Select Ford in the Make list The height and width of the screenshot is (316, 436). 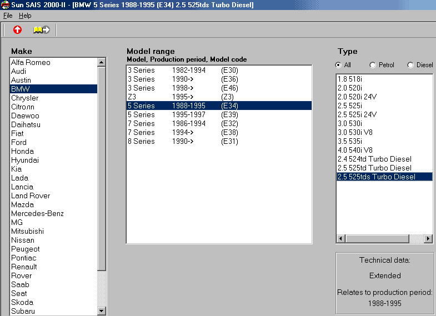click(54, 142)
